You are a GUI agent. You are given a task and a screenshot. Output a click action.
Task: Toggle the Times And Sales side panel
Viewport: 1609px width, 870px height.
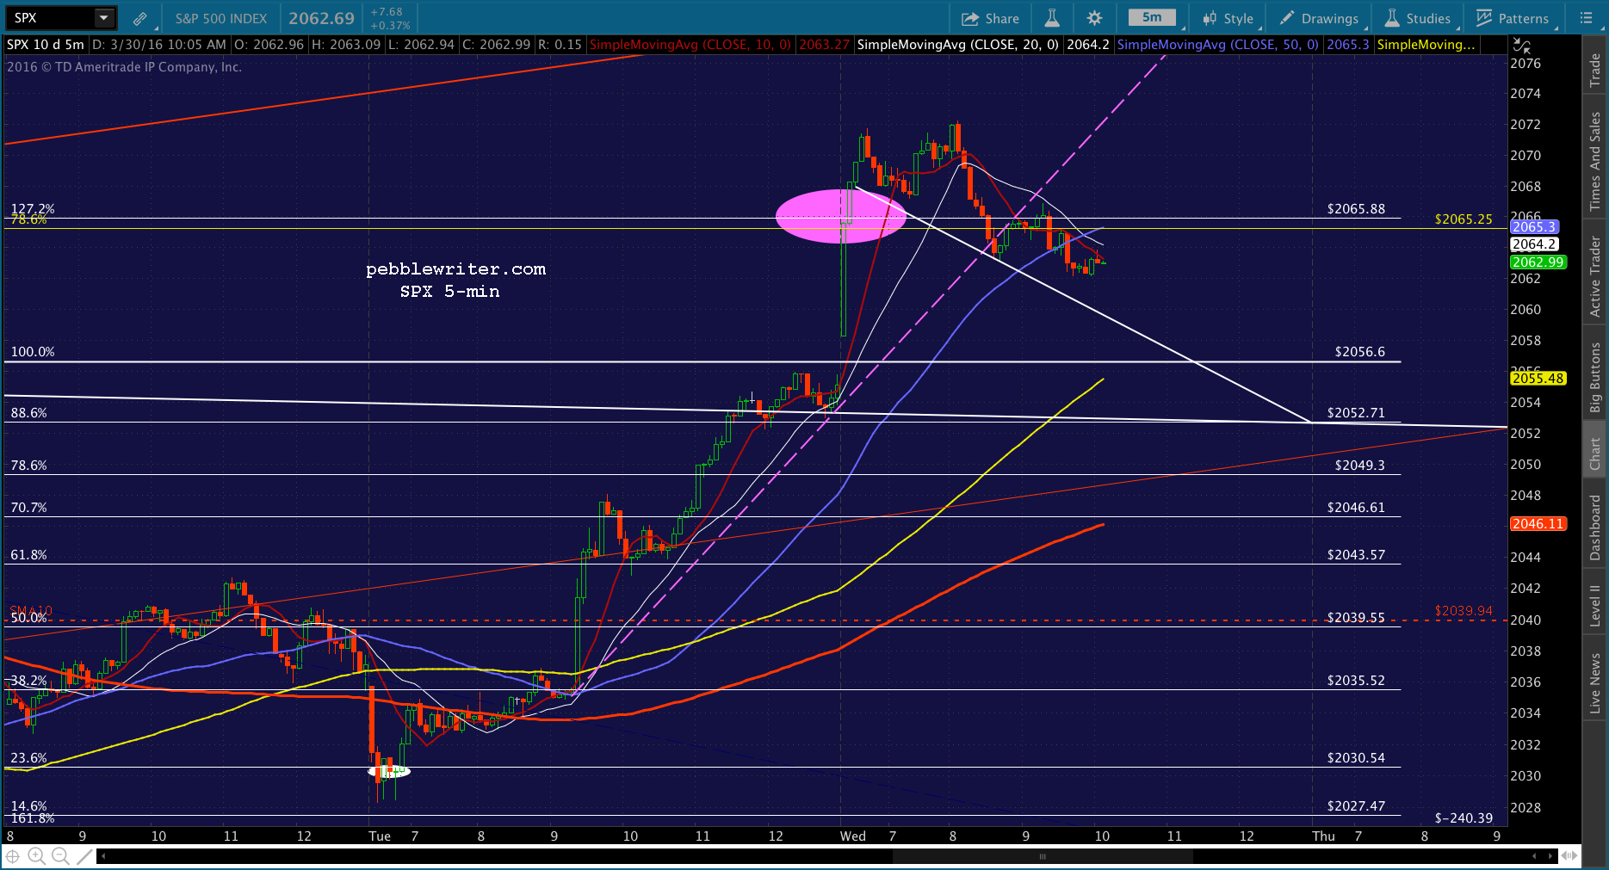point(1595,161)
